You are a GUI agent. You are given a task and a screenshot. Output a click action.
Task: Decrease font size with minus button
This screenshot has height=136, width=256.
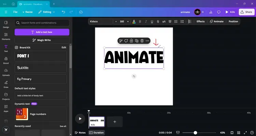[116, 22]
